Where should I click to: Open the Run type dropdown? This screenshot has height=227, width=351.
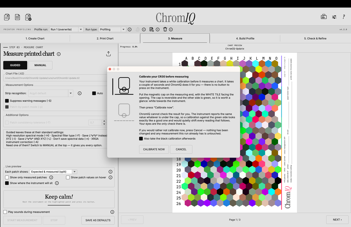(x=112, y=30)
